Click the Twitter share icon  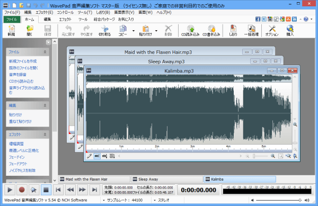264,19
